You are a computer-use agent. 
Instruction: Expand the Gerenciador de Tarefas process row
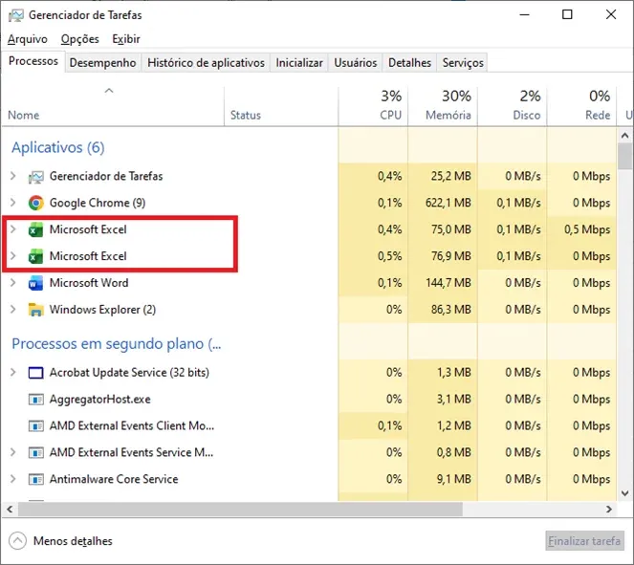pos(13,176)
